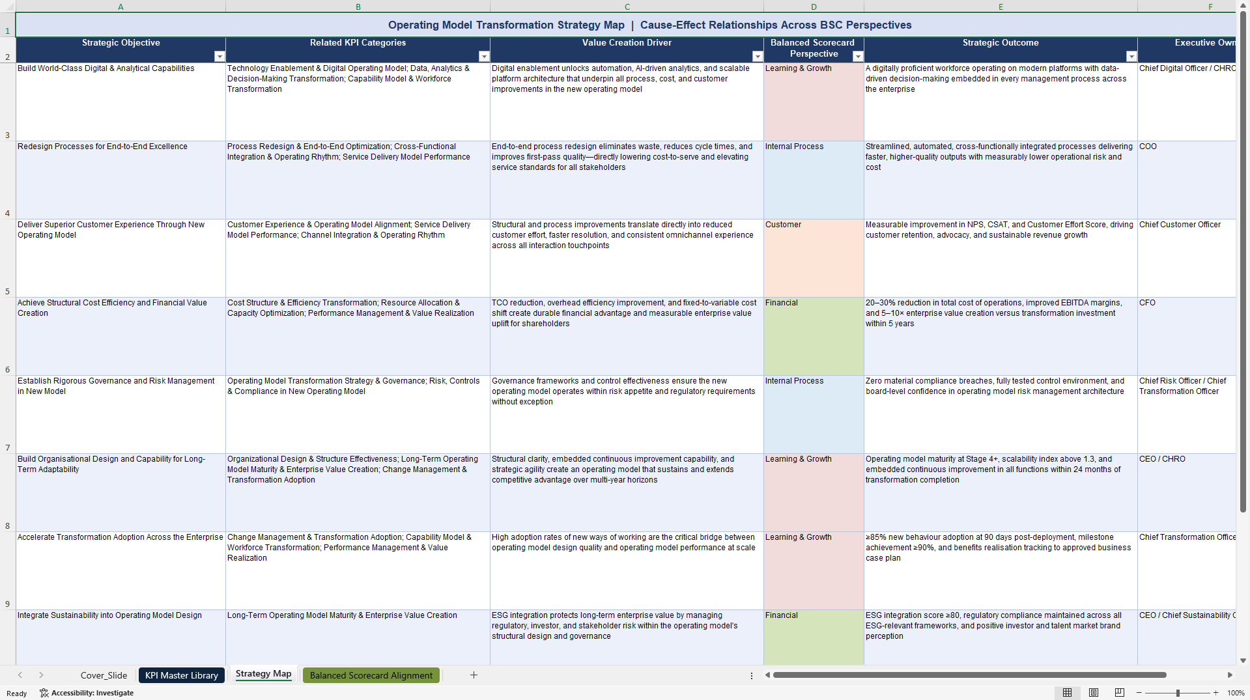The image size is (1250, 700).
Task: Select 'Learning & Growth' cell in row 8
Action: [814, 493]
